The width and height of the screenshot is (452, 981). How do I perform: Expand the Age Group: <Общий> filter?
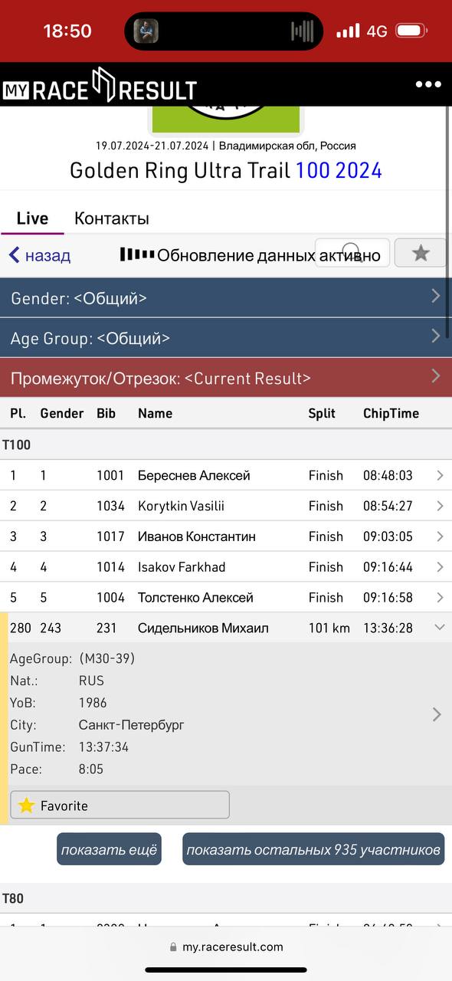(x=226, y=338)
